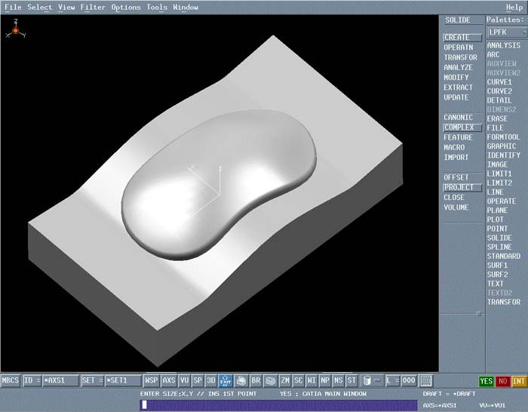Screen dimensions: 528x412
Task: Toggle the PROJECT option in SOLIDE menu
Action: (x=459, y=187)
